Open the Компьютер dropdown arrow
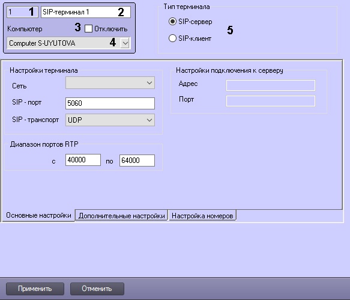The image size is (350, 300). [x=125, y=43]
